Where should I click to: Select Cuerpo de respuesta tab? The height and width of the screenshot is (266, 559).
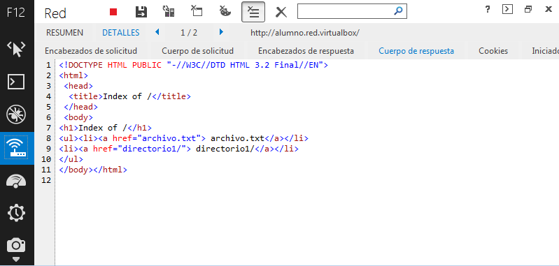coord(416,51)
